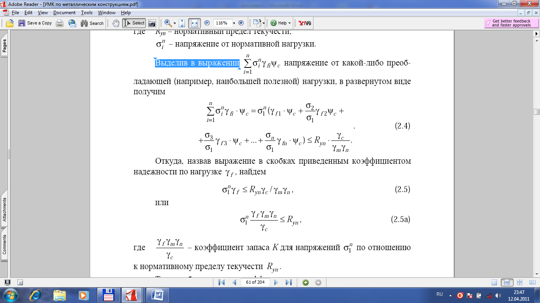Open Windows Explorer from taskbar
540x303 pixels.
pyautogui.click(x=60, y=295)
